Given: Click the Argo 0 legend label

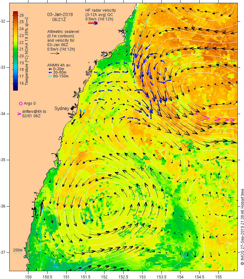Looking at the screenshot, I should pyautogui.click(x=30, y=103).
